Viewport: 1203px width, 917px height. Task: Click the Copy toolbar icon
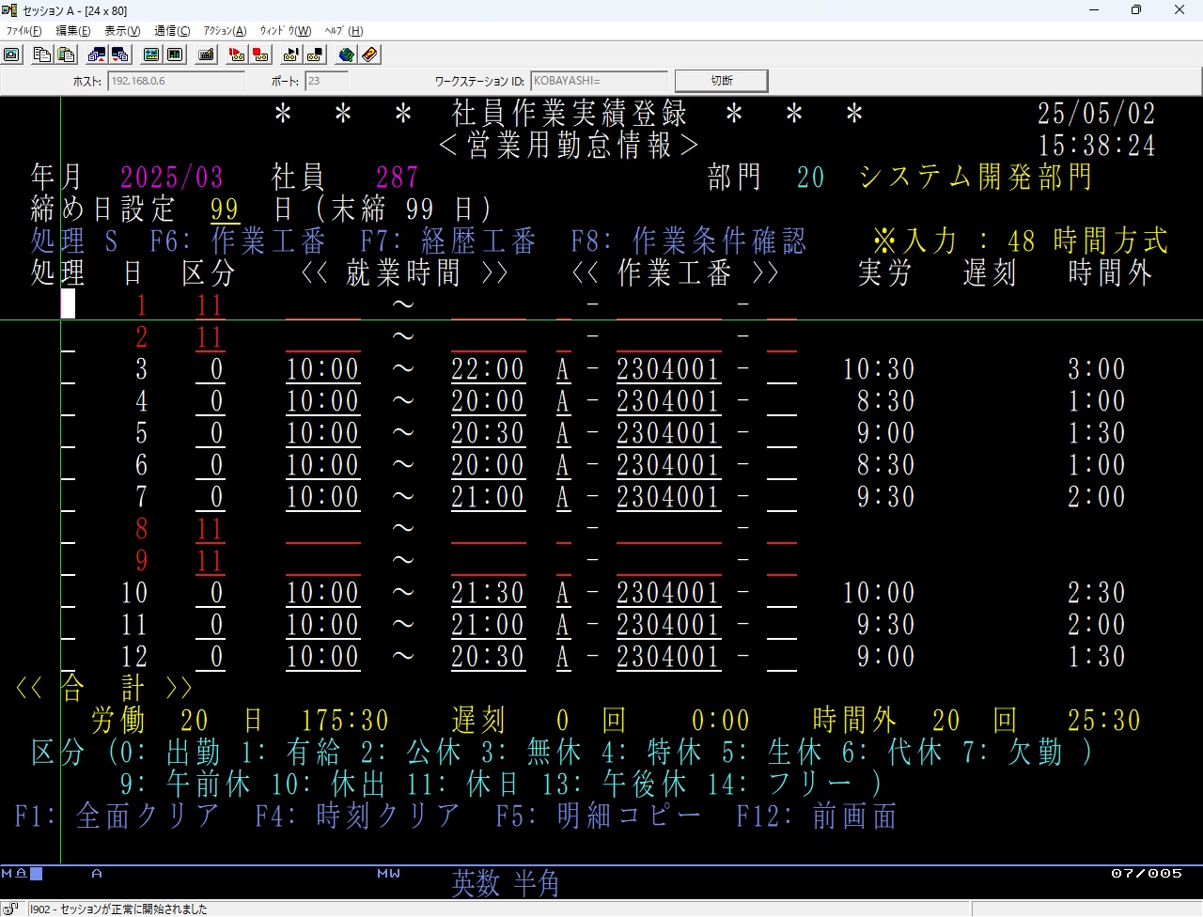(41, 54)
